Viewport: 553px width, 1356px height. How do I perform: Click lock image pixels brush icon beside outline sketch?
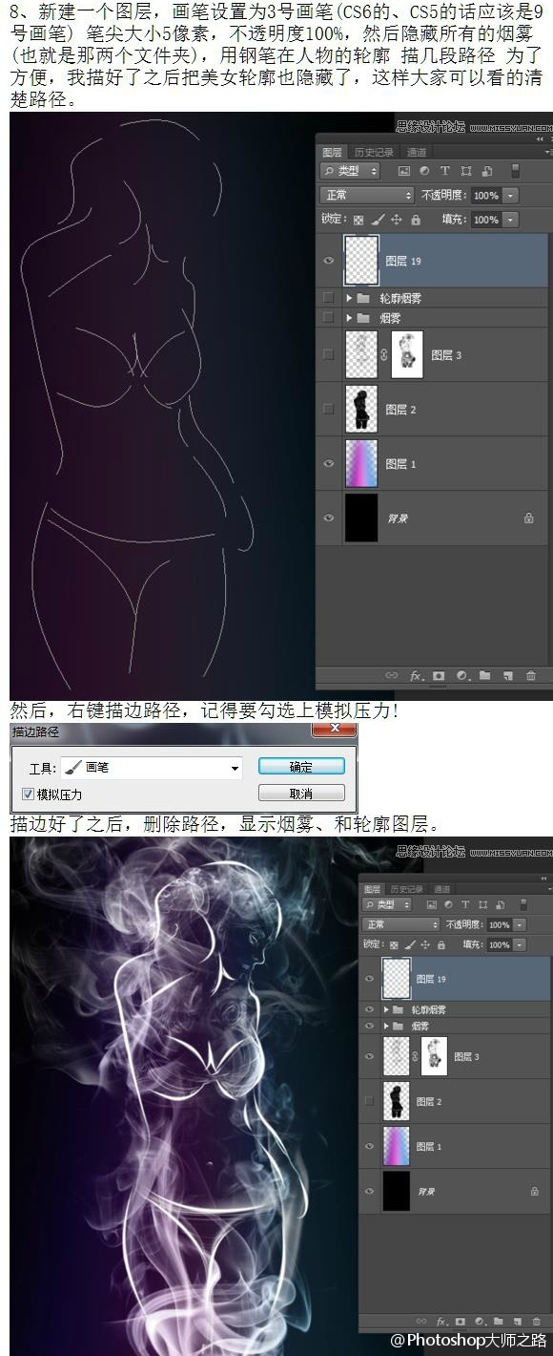point(378,220)
